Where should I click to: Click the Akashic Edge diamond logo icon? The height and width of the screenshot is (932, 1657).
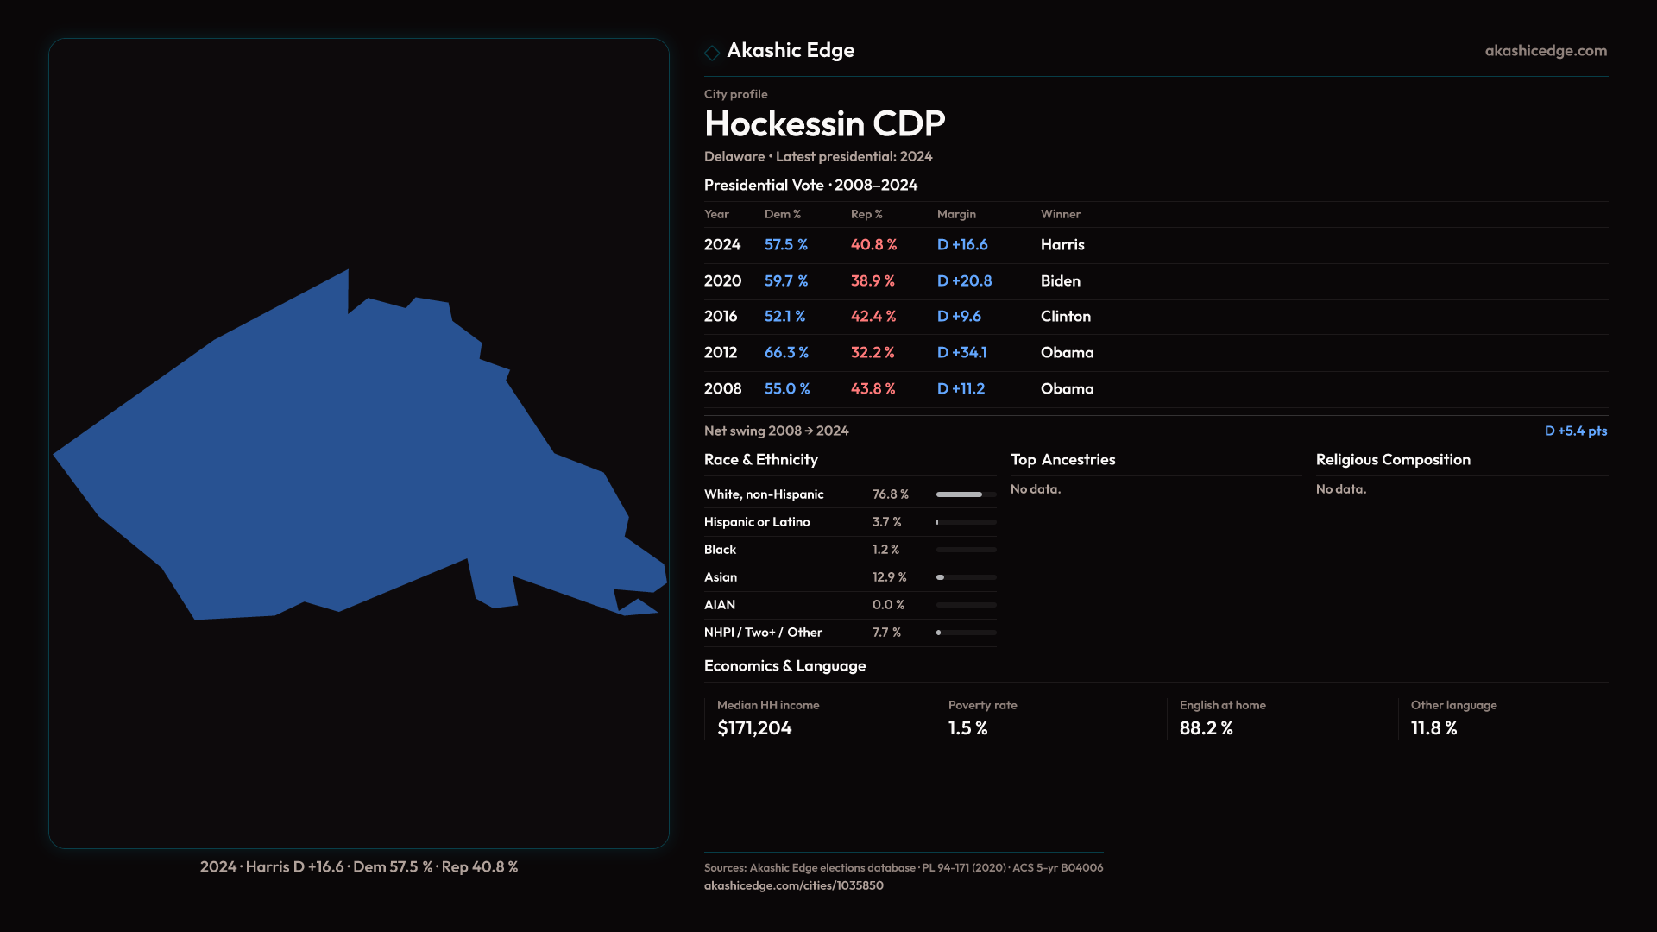(712, 53)
